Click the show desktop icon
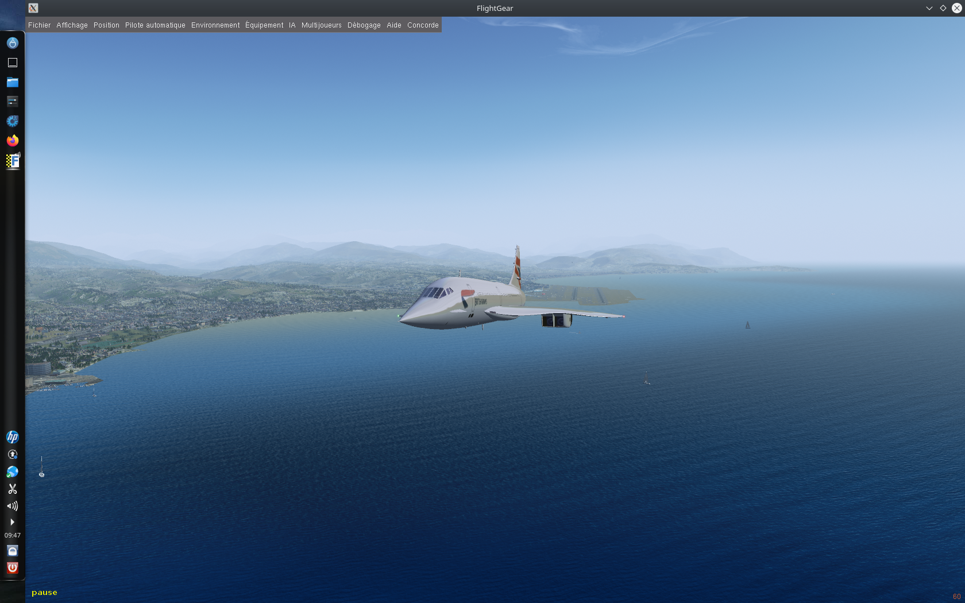The height and width of the screenshot is (603, 965). (x=13, y=63)
